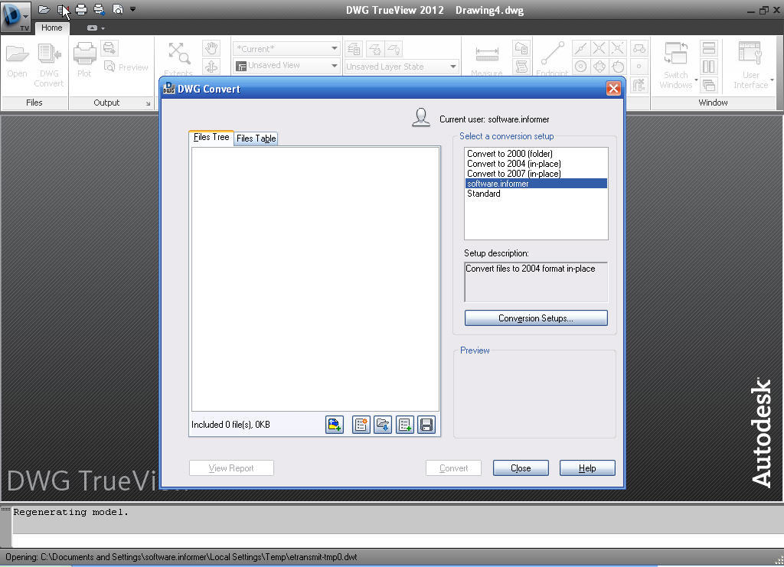Choose the 'Standard' conversion setup
Image resolution: width=784 pixels, height=567 pixels.
(x=484, y=194)
